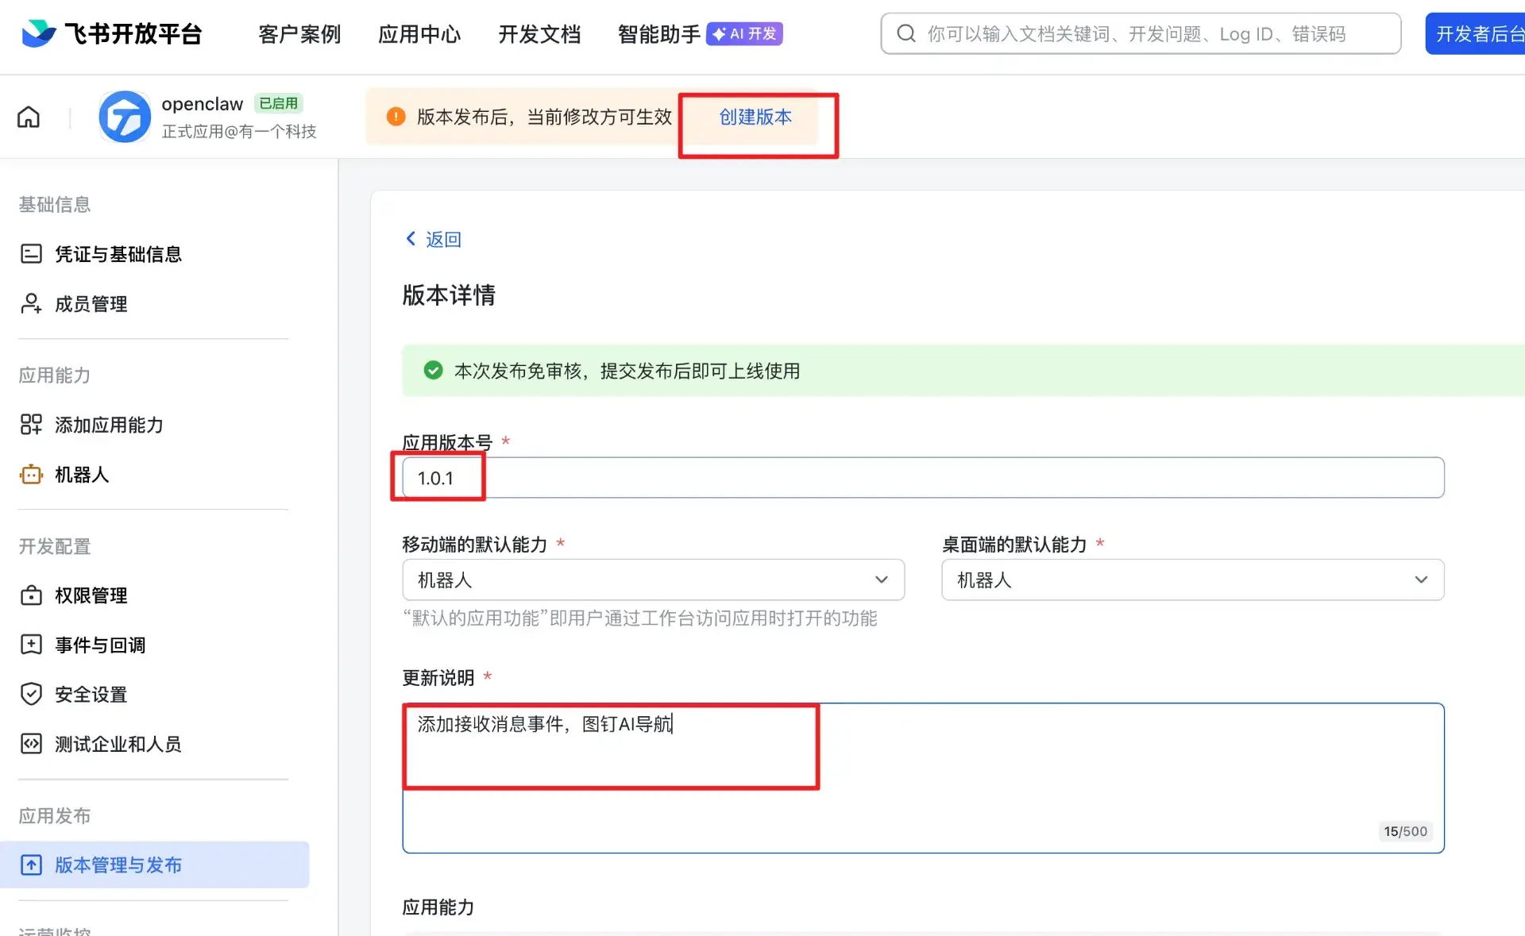Click the documentation search box
1525x936 pixels.
pyautogui.click(x=1140, y=34)
